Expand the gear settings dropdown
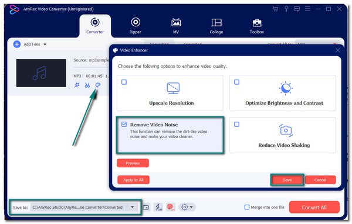This screenshot has width=352, height=224. point(187,207)
